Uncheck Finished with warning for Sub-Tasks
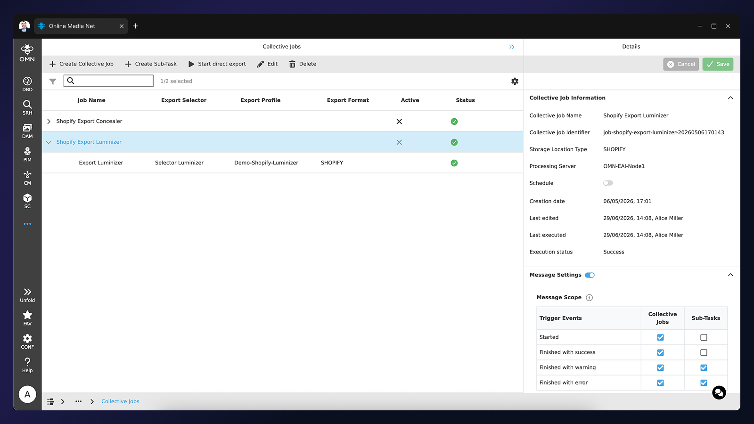Screen dimensions: 754x424 coord(704,367)
